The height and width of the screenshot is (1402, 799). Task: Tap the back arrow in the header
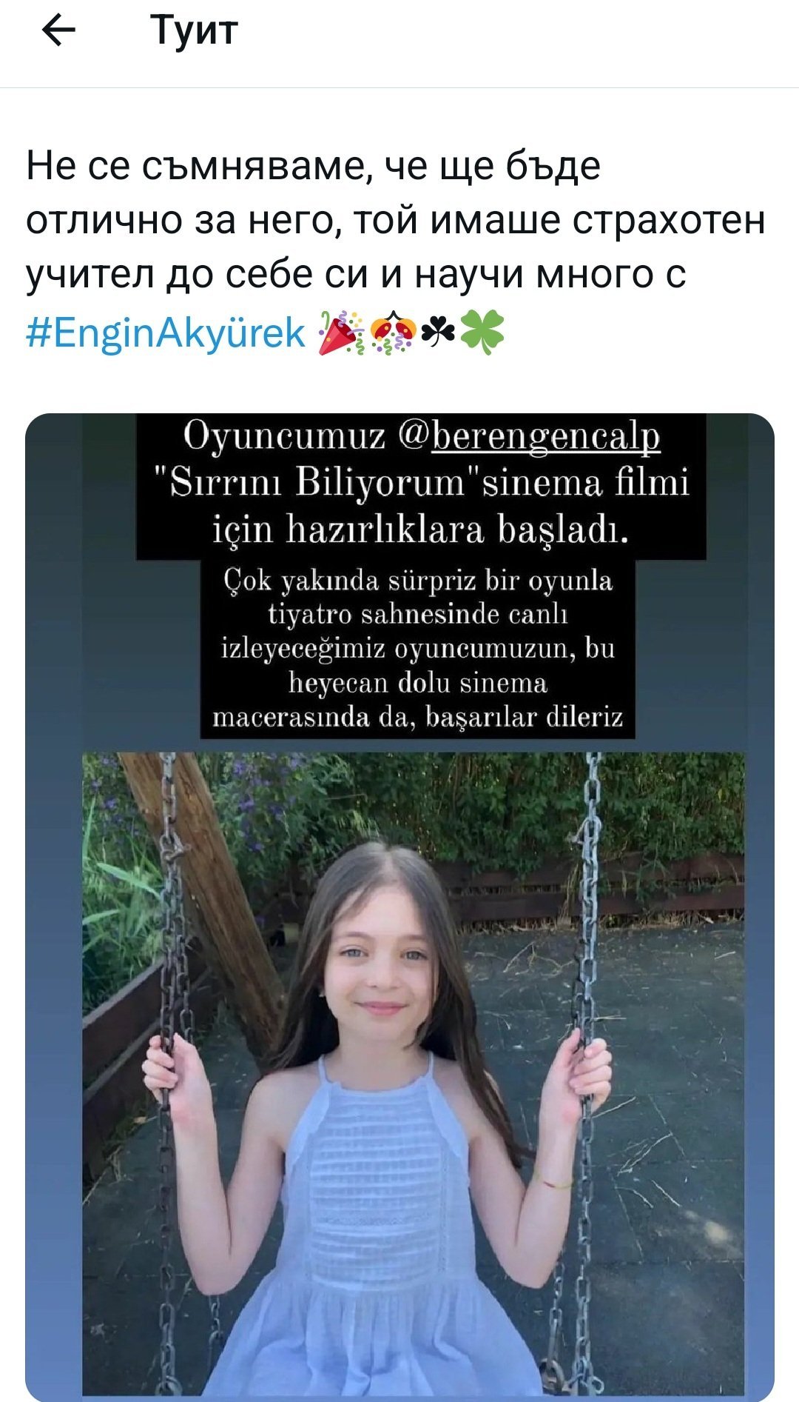pyautogui.click(x=58, y=31)
